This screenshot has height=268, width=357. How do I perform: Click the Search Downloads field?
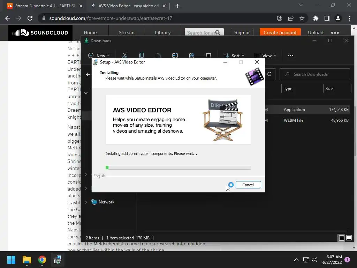(315, 74)
